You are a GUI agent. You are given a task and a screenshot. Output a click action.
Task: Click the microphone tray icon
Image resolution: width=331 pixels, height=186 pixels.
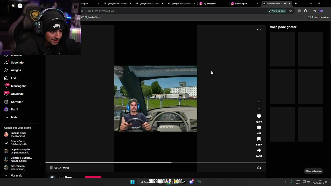click(x=291, y=182)
